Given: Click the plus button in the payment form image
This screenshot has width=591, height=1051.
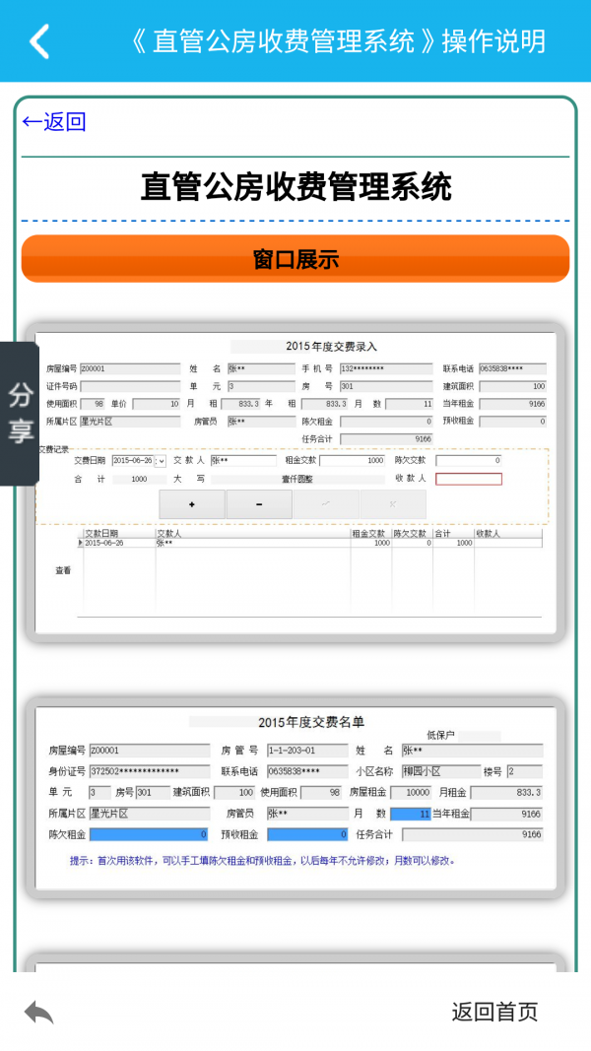Looking at the screenshot, I should click(192, 504).
